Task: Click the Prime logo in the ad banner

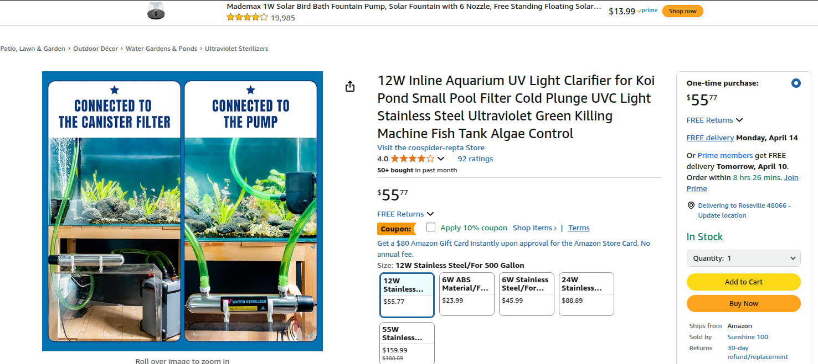Action: coord(647,11)
